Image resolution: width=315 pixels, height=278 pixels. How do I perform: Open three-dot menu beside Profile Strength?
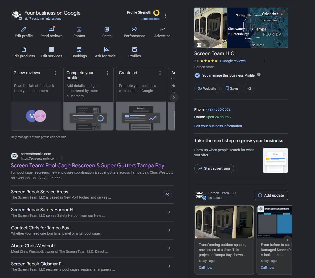(166, 16)
